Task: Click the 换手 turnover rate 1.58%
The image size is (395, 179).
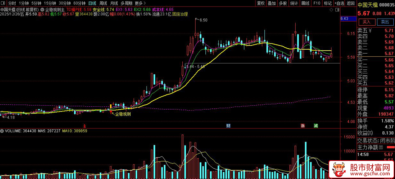Action: click(x=388, y=121)
